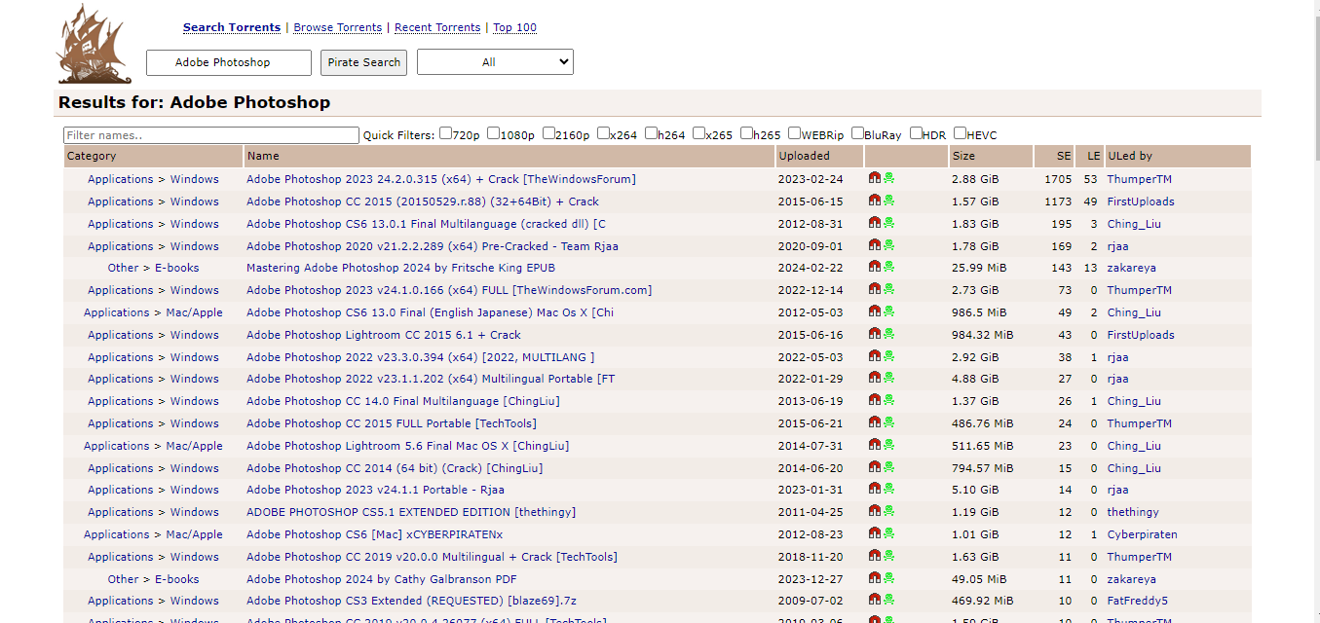Click magnet icon for Lightroom CC 2015 6.1 row
Viewport: 1320px width, 623px height.
coord(875,334)
